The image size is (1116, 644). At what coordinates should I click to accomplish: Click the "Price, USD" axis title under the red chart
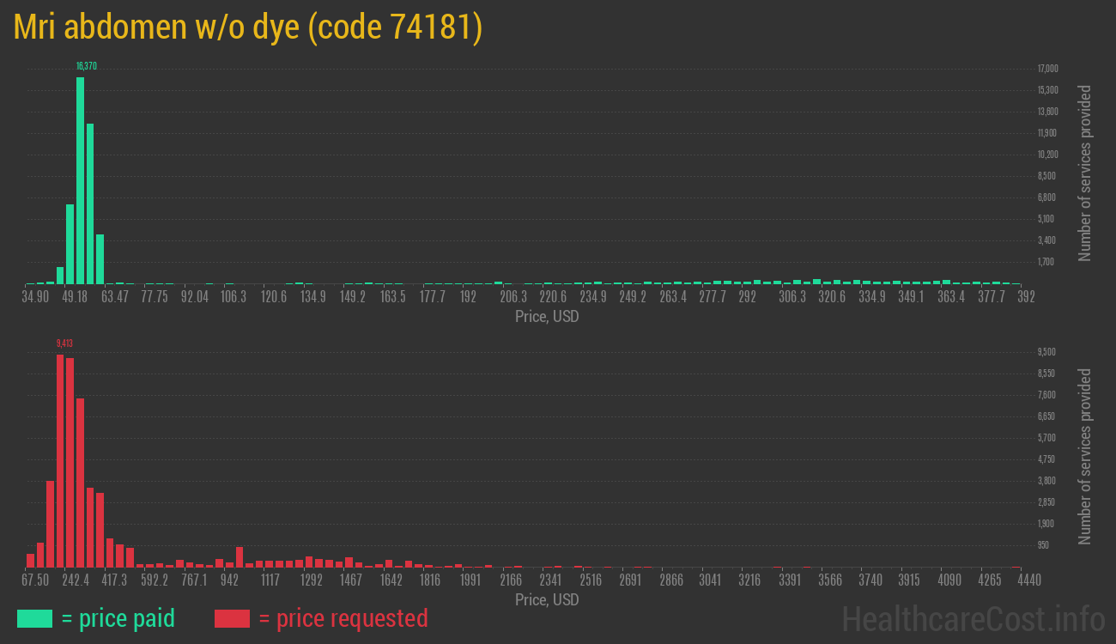click(x=547, y=600)
